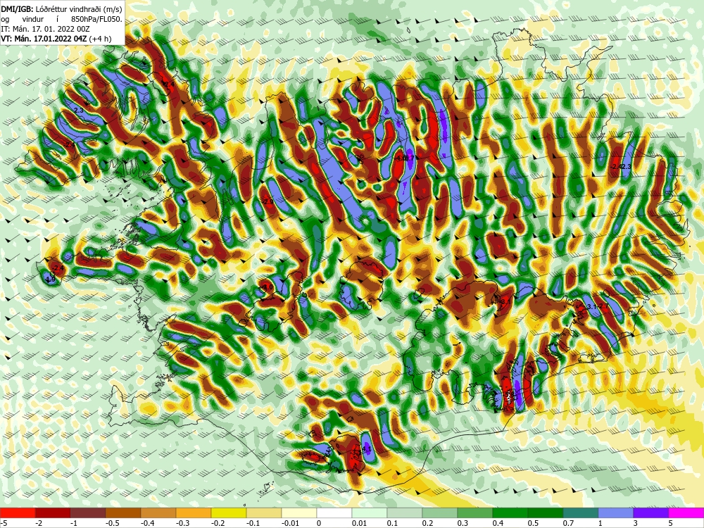Click the title 'Lóðréttur vindhraði (m/s)'
The height and width of the screenshot is (528, 704).
click(78, 8)
